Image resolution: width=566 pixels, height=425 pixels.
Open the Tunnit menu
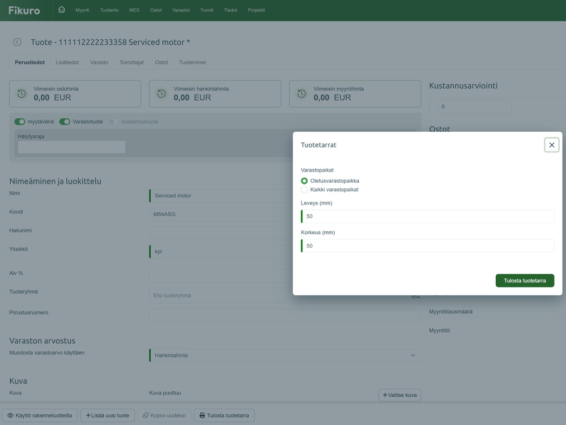click(x=207, y=10)
